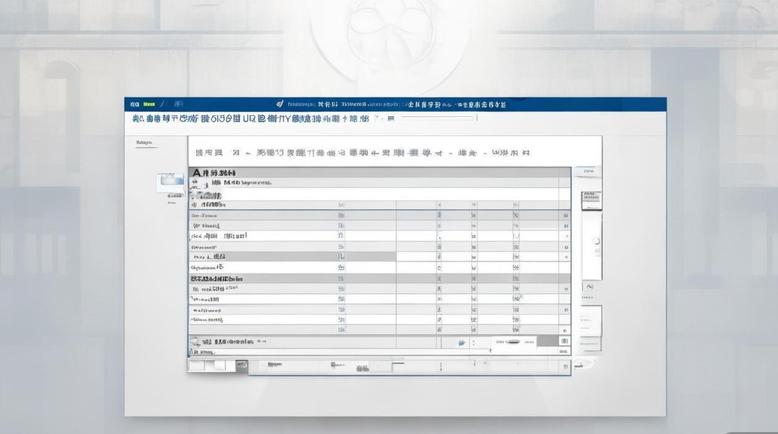Click the button in the top-right sidebar panel

pyautogui.click(x=589, y=172)
